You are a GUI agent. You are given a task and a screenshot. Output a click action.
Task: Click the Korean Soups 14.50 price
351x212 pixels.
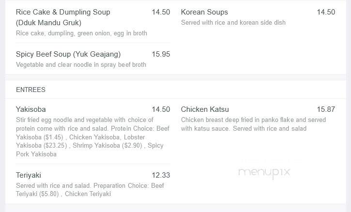tap(326, 12)
